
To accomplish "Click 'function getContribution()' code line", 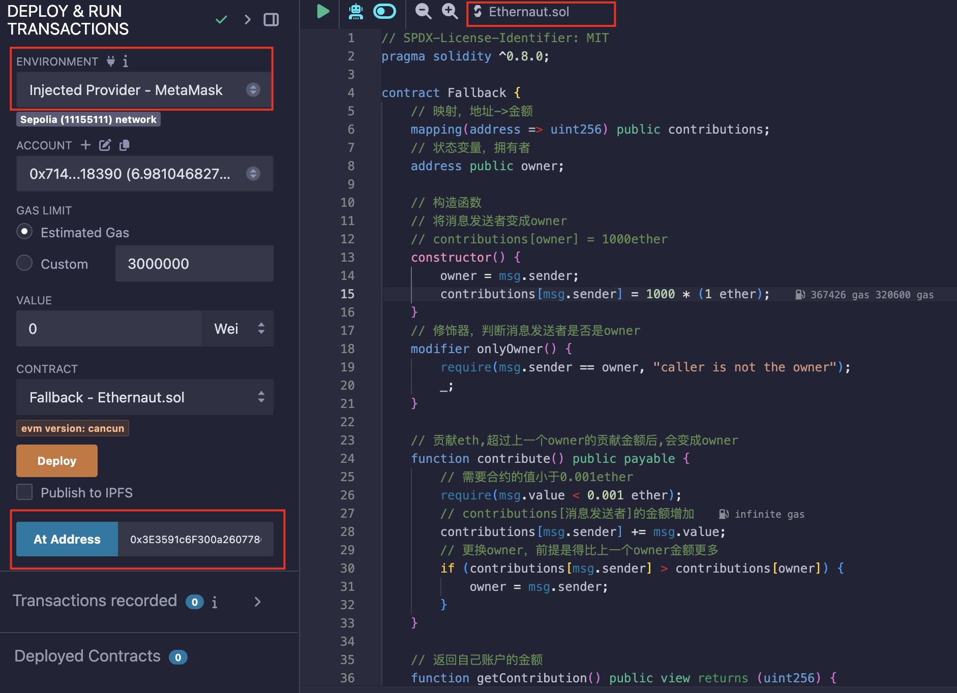I will (x=623, y=678).
